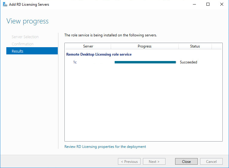Click the Succeeded status text
Viewport: 229px width, 168px height.
[188, 62]
